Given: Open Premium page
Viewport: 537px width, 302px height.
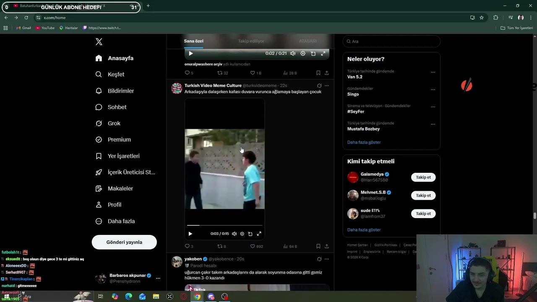Looking at the screenshot, I should [113, 140].
